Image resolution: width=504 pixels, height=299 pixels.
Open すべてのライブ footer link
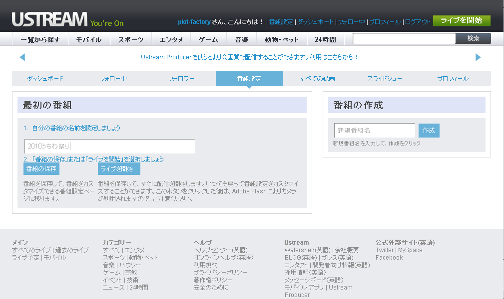point(31,250)
